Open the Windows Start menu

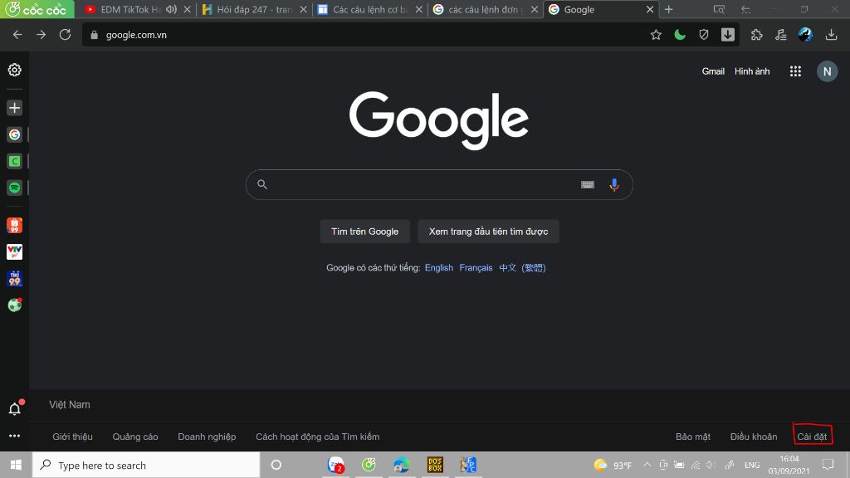coord(16,465)
